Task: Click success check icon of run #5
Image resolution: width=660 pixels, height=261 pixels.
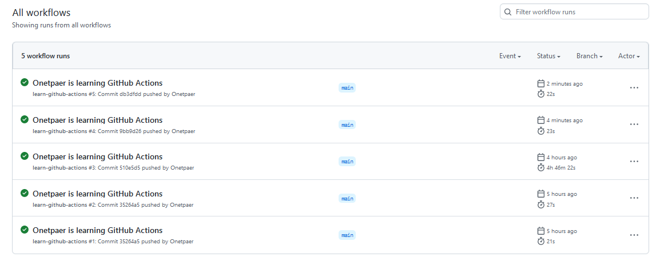Action: pyautogui.click(x=25, y=82)
